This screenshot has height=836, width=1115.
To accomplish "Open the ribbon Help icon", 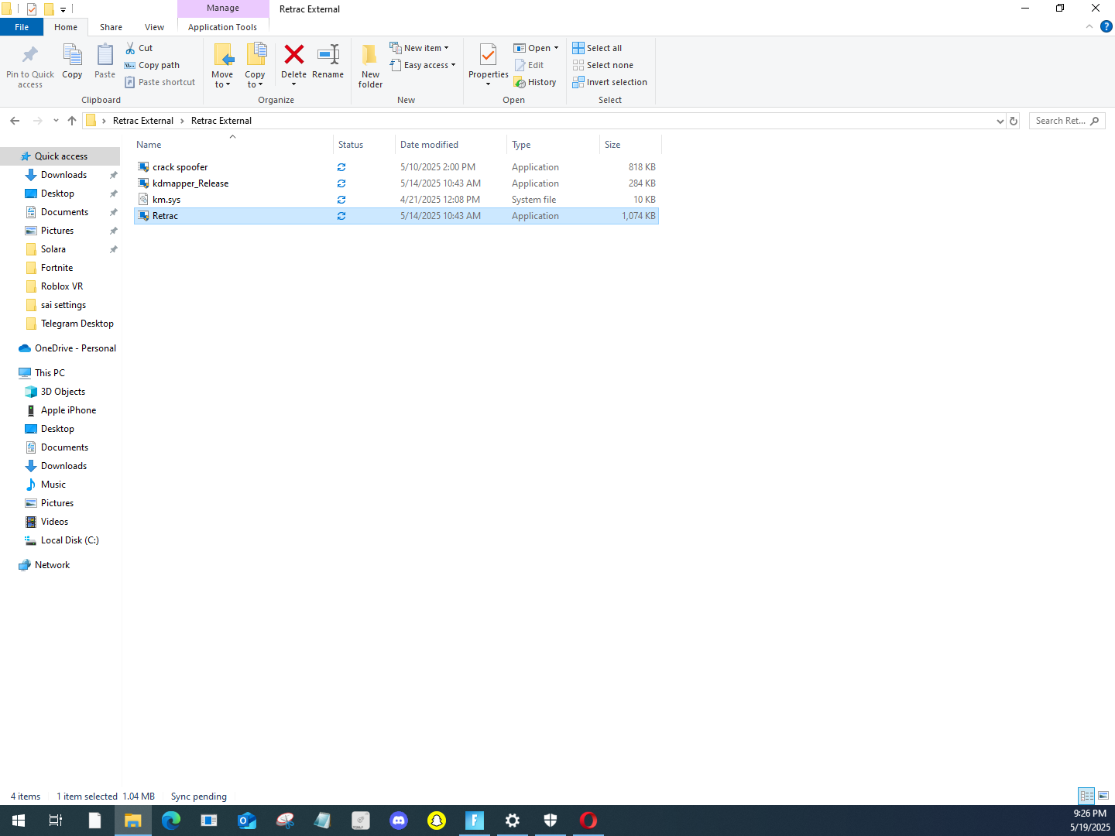I will tap(1106, 26).
